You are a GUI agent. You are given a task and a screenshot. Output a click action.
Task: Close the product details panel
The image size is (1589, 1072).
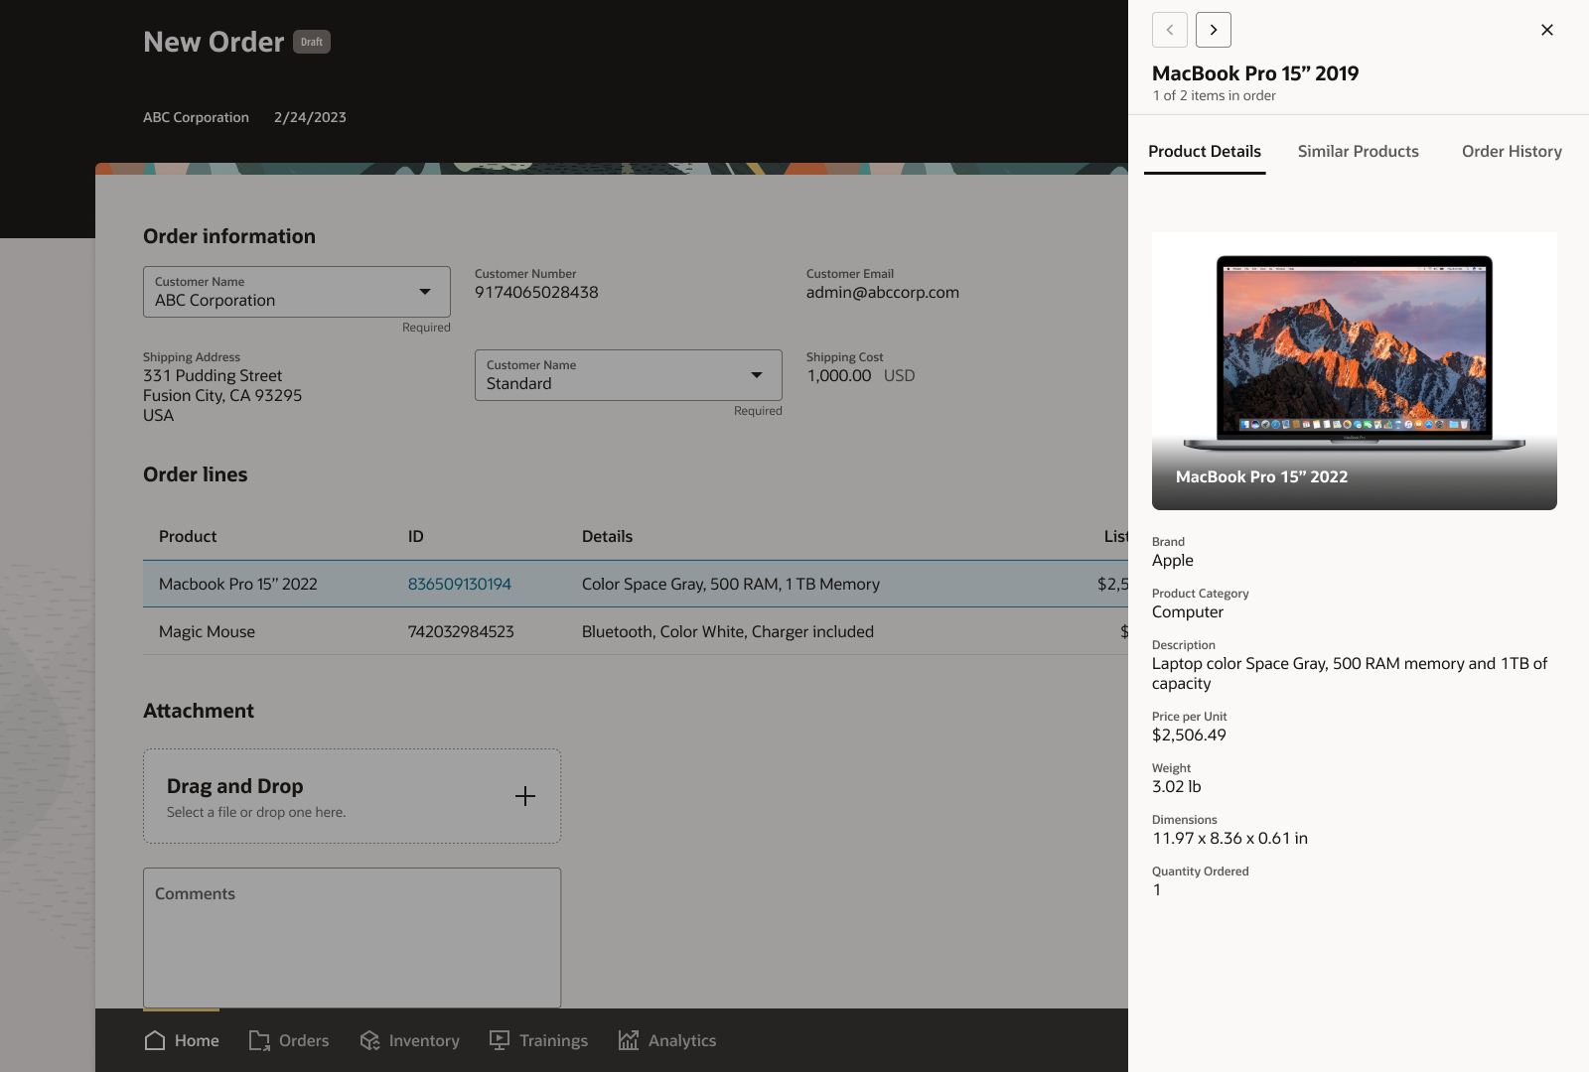[x=1547, y=30]
